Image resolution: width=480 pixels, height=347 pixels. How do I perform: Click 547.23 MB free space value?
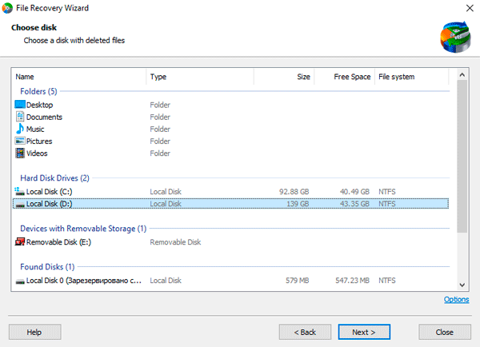pyautogui.click(x=352, y=281)
